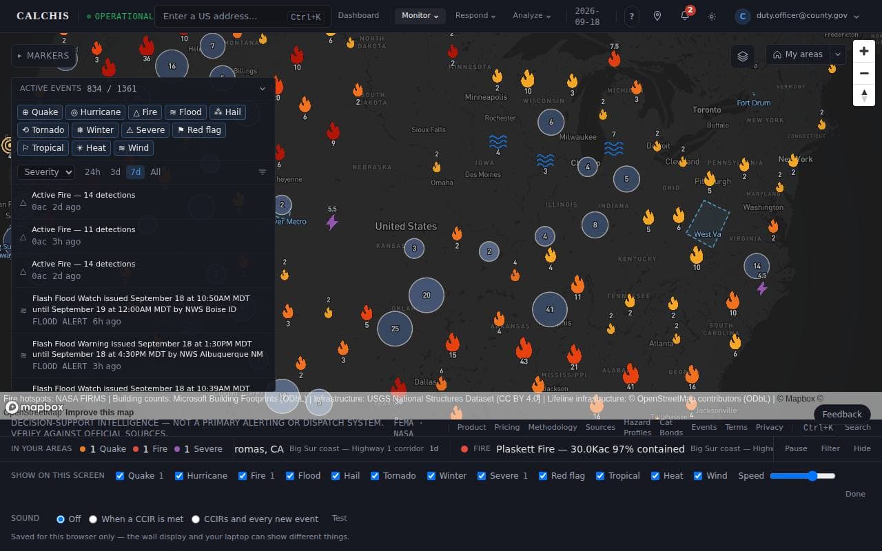Expand the chevron beside My areas

tap(837, 55)
